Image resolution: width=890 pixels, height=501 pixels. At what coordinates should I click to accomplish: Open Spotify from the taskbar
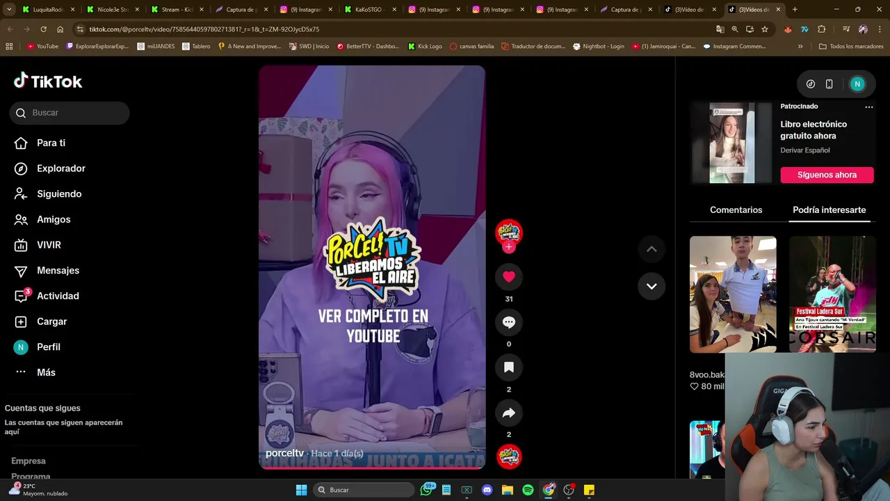(528, 490)
